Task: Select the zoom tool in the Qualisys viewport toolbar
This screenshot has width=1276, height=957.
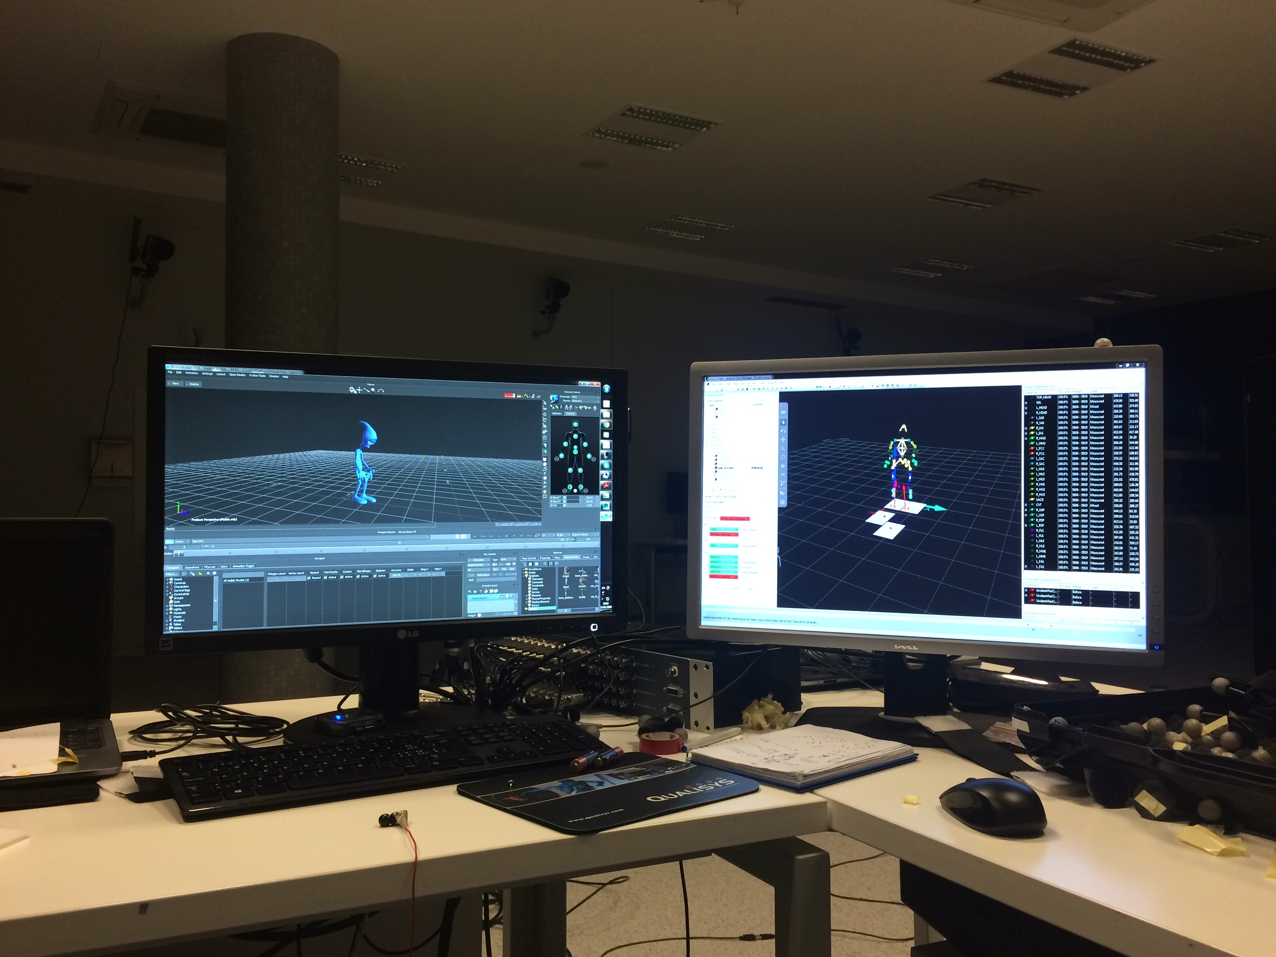Action: [783, 449]
